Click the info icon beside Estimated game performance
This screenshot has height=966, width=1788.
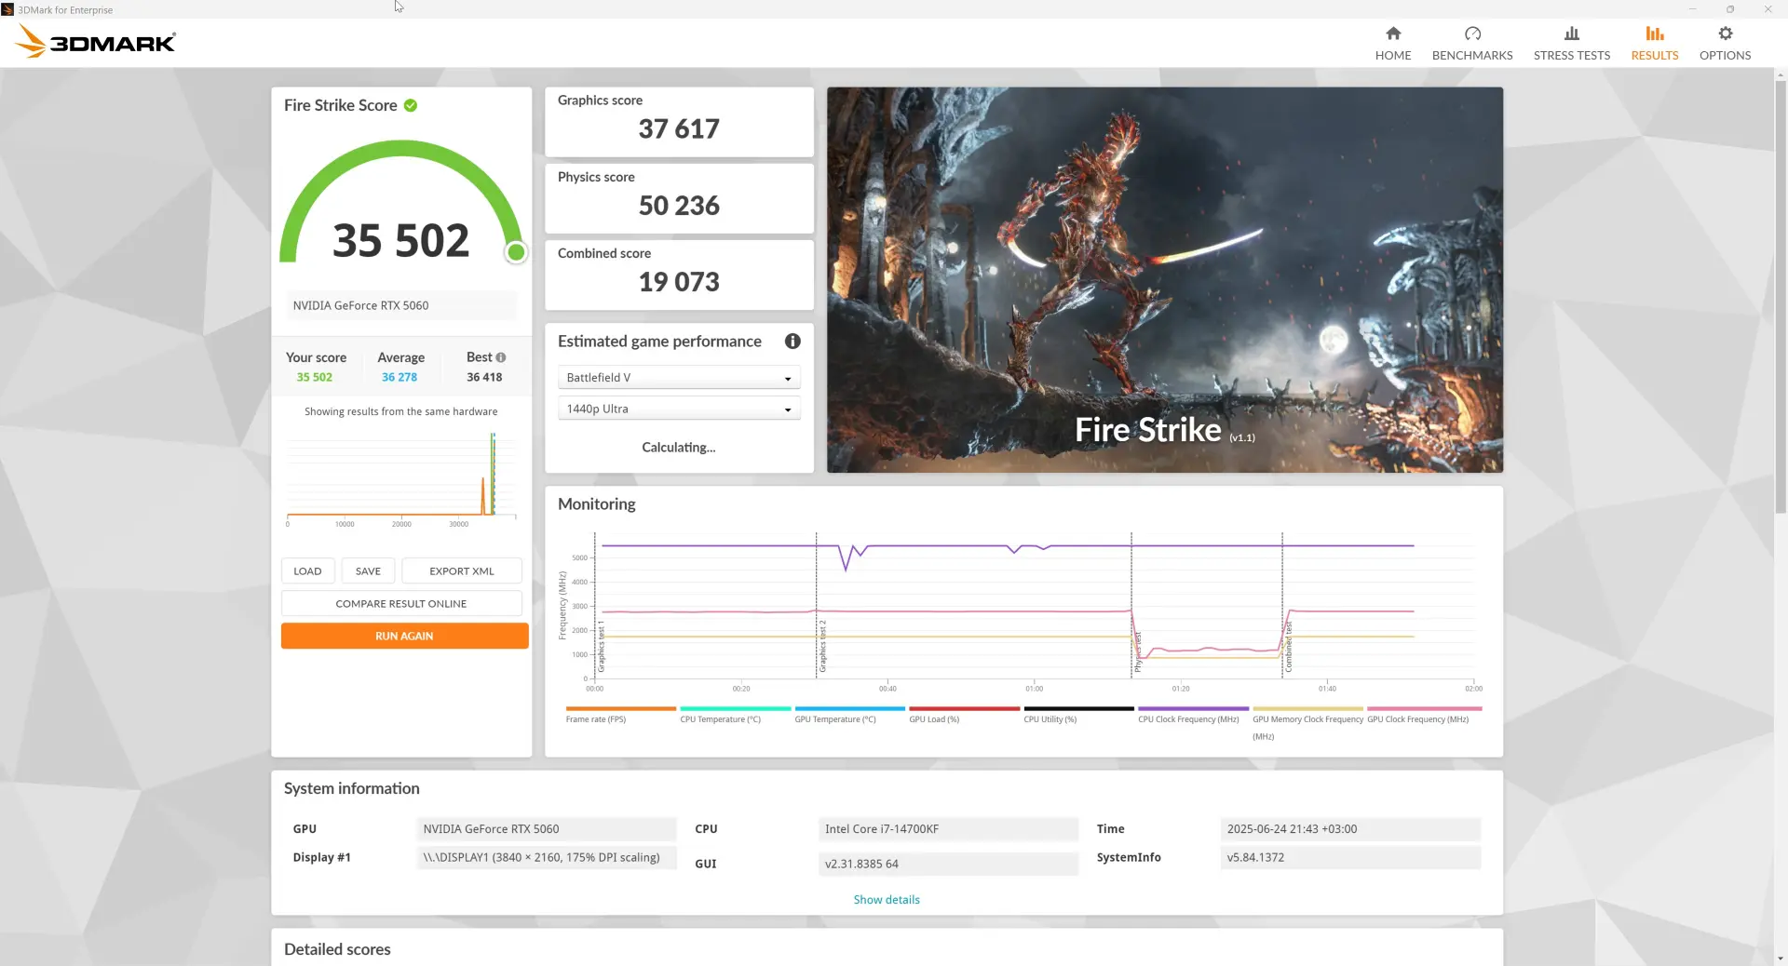[x=792, y=342]
